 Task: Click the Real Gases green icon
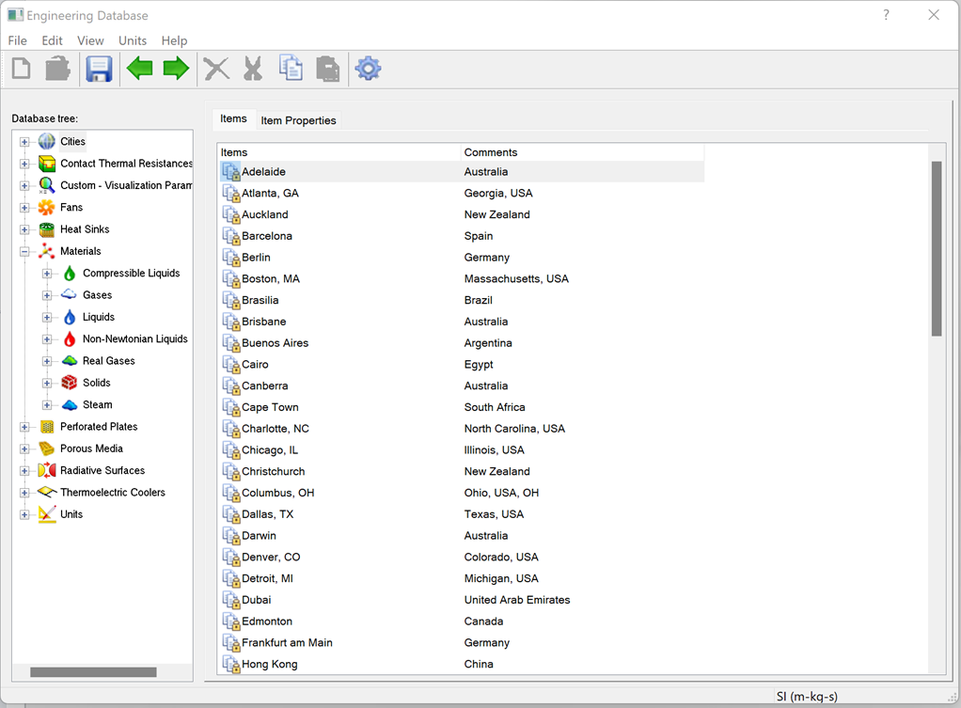click(70, 361)
